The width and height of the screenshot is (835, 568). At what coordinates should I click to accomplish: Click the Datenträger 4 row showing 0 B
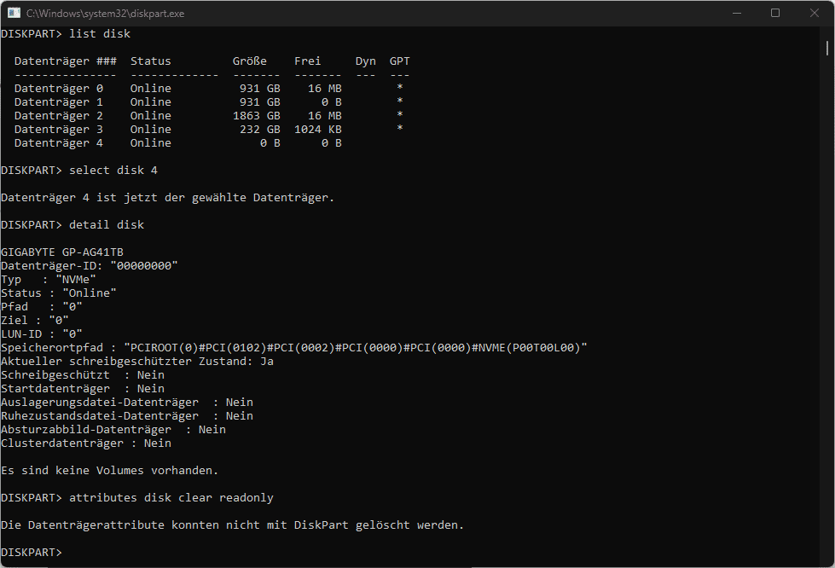click(178, 143)
